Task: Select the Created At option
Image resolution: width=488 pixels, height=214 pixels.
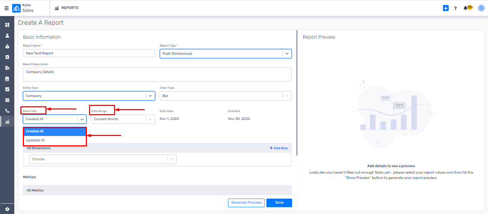Action: [55, 131]
